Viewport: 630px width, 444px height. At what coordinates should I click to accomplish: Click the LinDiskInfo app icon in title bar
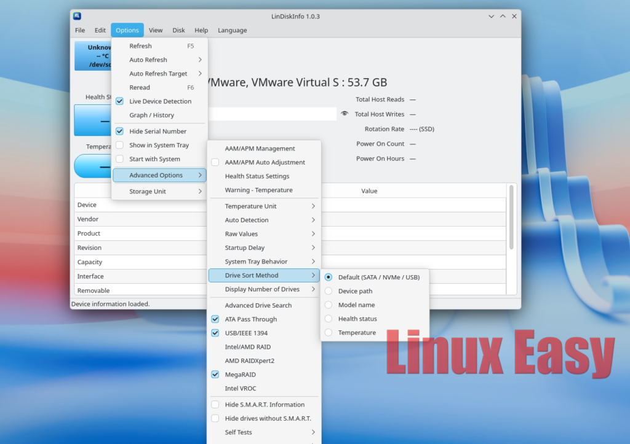[x=77, y=16]
